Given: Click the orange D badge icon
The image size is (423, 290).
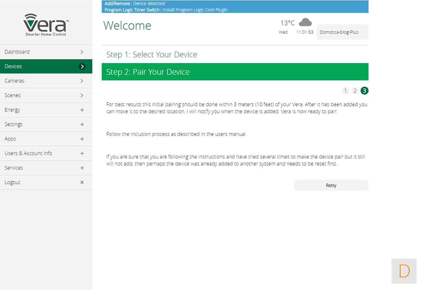Looking at the screenshot, I should tap(404, 271).
